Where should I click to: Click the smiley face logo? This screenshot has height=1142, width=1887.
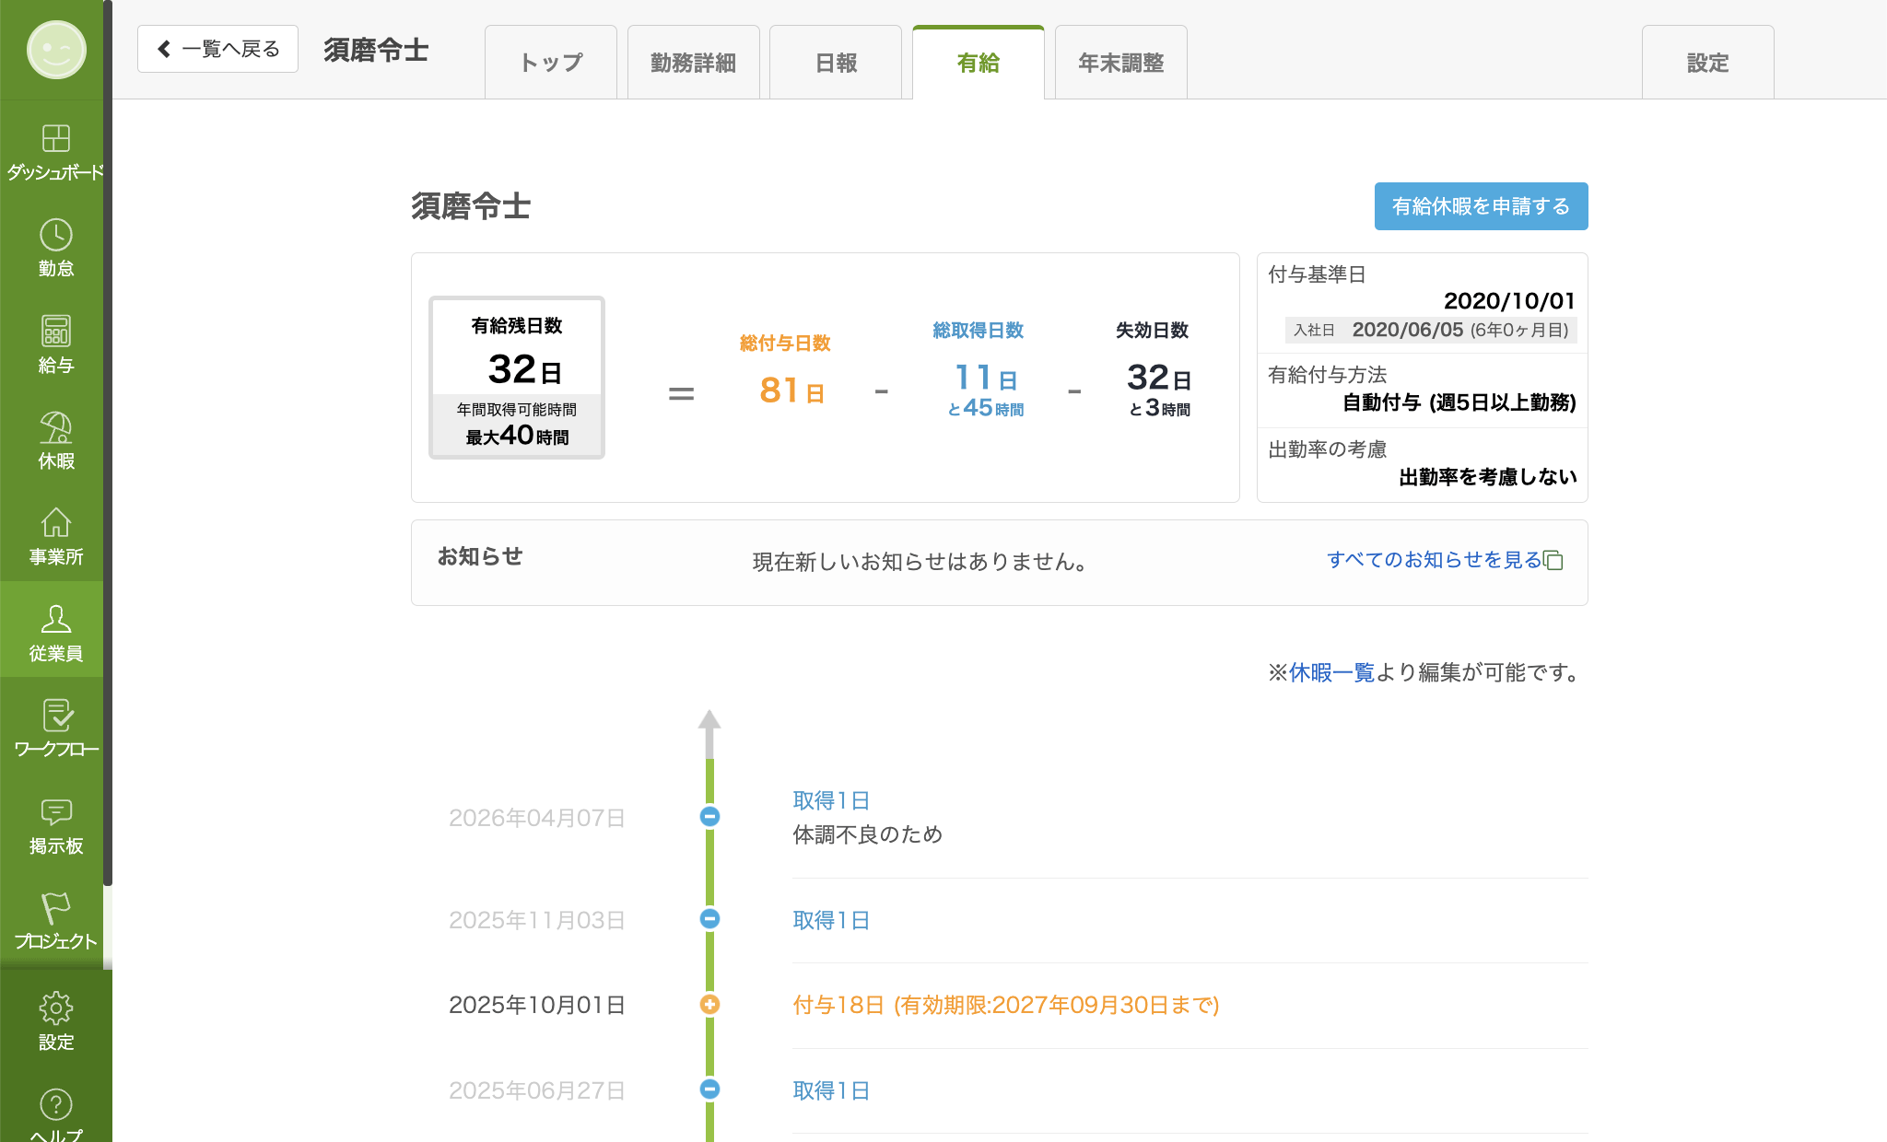[56, 50]
